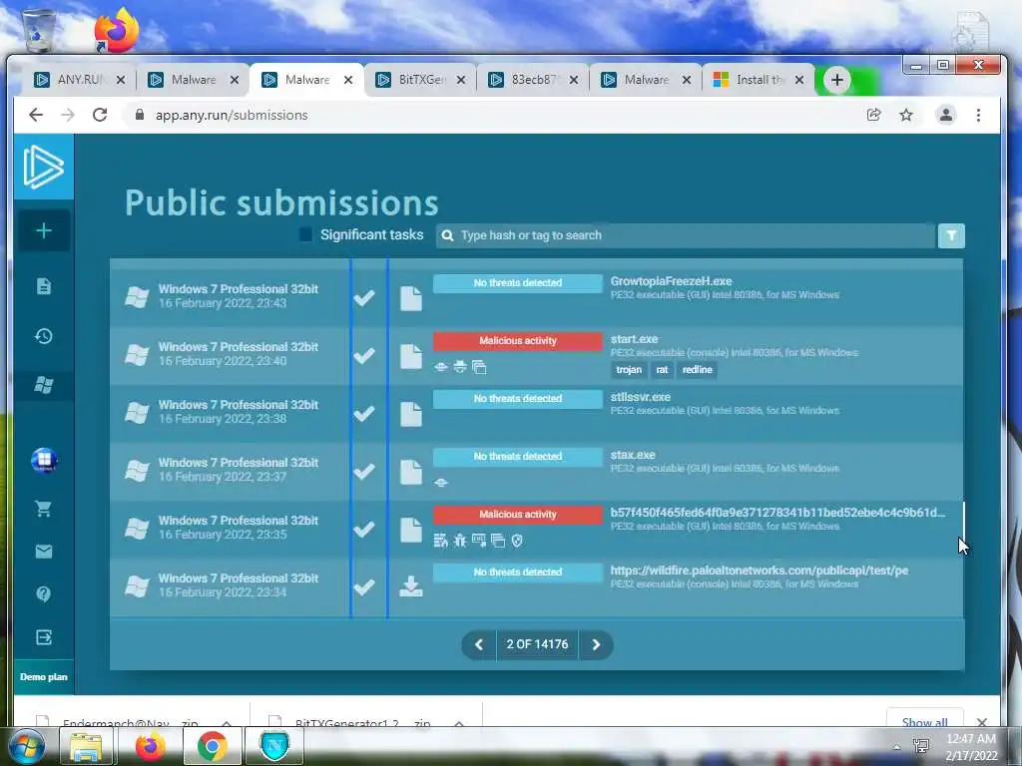The image size is (1022, 766).
Task: Open Firefox from the taskbar
Action: point(150,746)
